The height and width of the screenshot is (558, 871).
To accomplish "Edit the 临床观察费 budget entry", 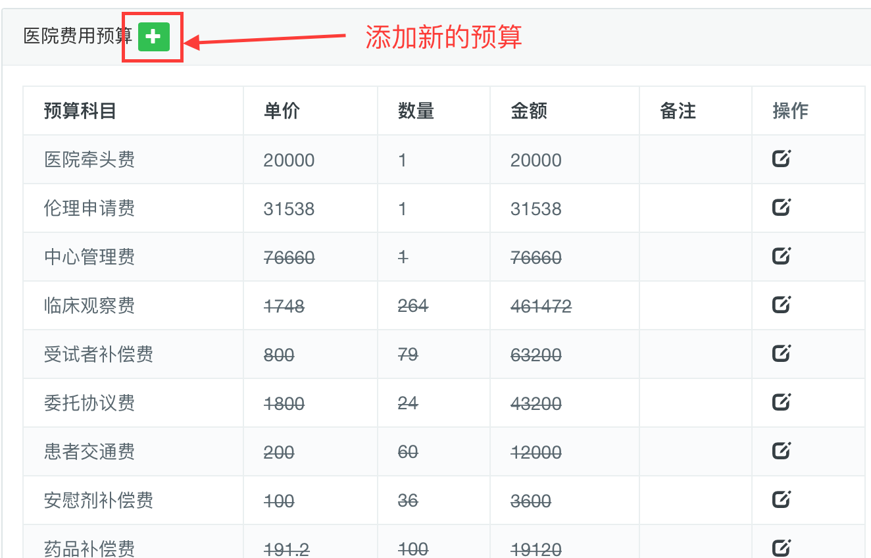I will pyautogui.click(x=781, y=305).
